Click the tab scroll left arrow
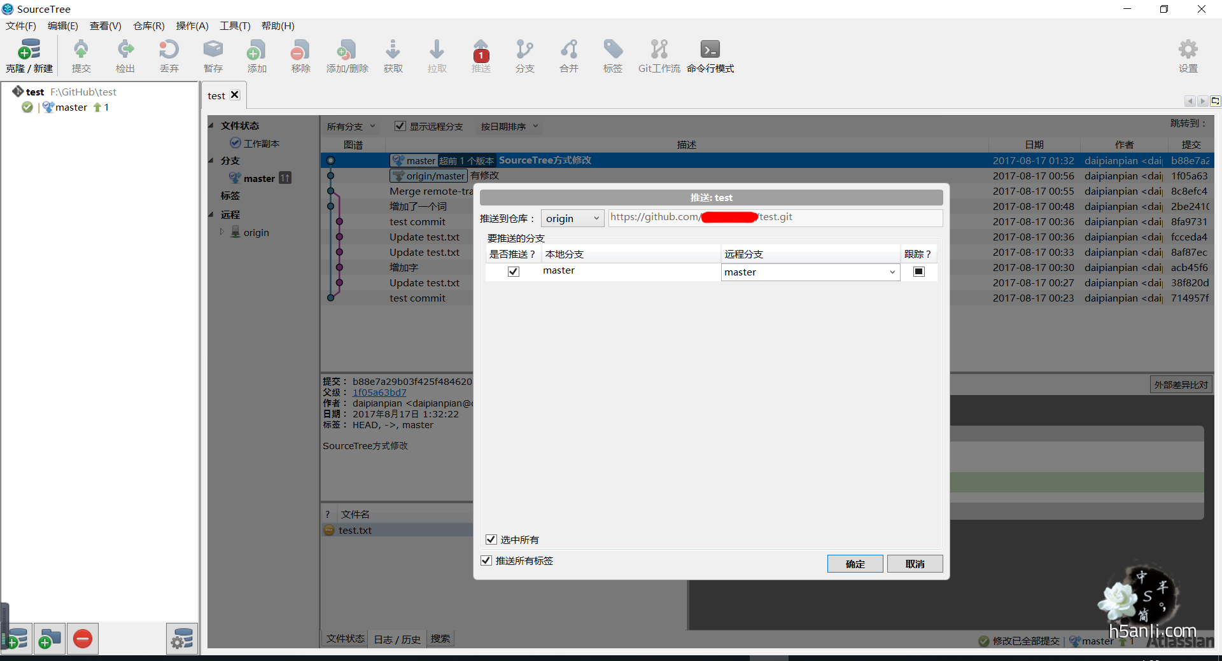The width and height of the screenshot is (1222, 661). click(1190, 101)
